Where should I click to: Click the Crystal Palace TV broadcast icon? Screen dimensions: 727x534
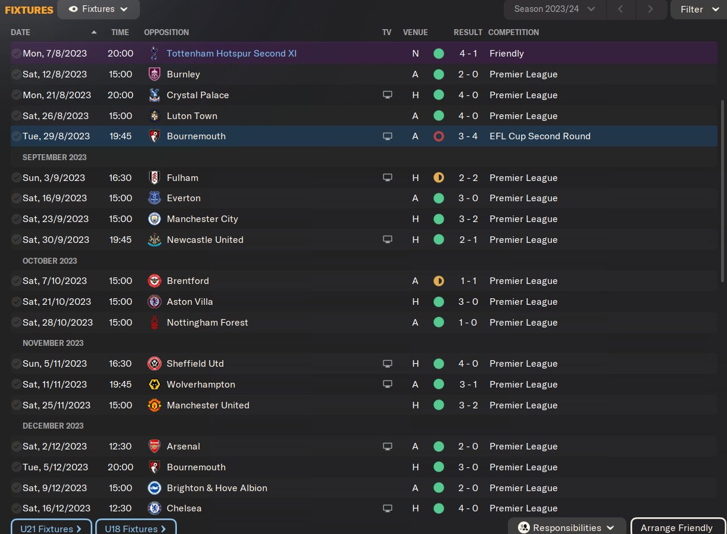point(388,95)
